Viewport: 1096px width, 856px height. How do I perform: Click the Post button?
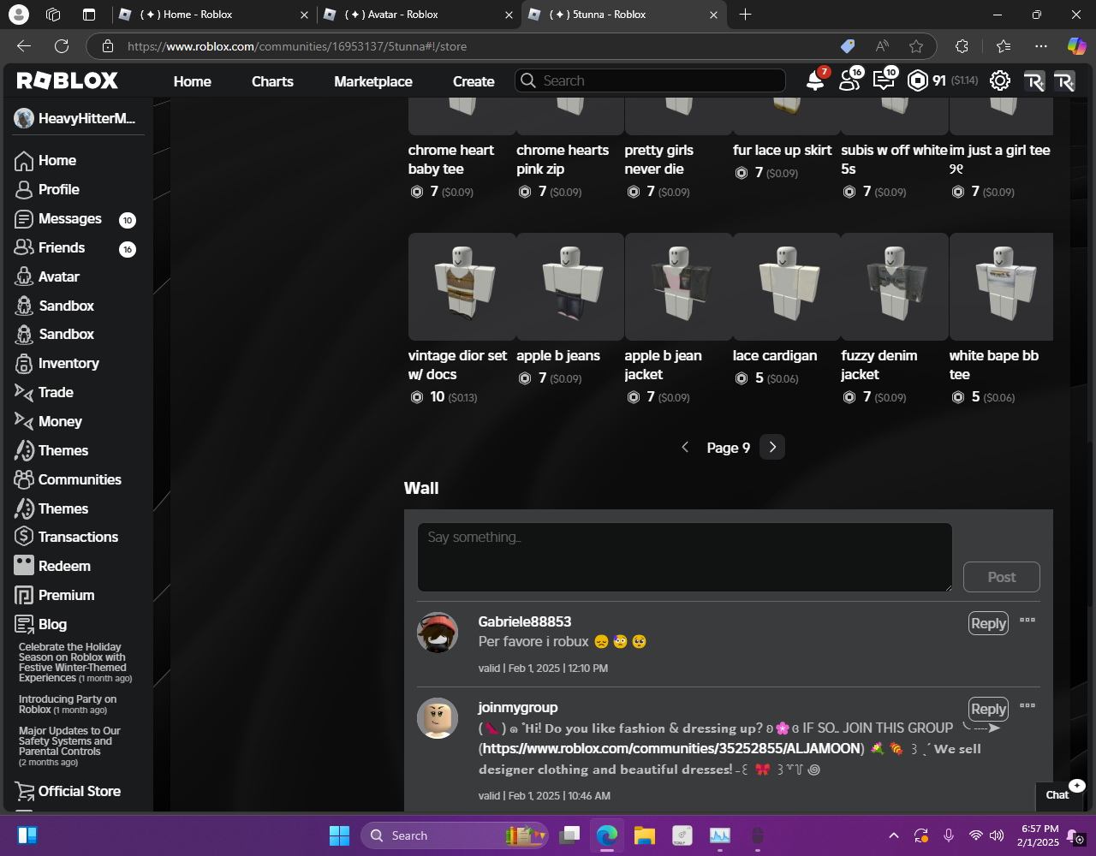[1002, 577]
